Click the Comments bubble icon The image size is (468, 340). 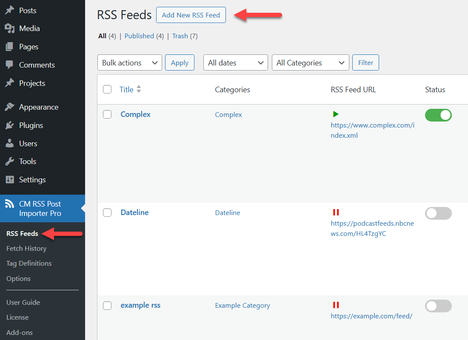click(9, 65)
